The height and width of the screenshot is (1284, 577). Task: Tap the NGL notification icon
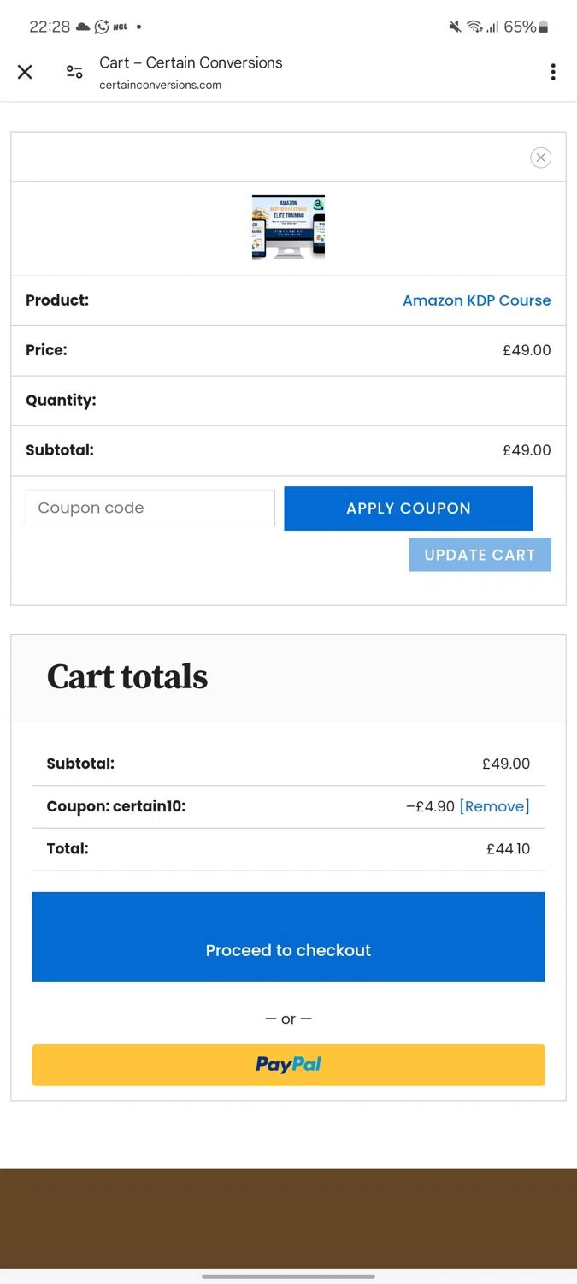tap(120, 27)
